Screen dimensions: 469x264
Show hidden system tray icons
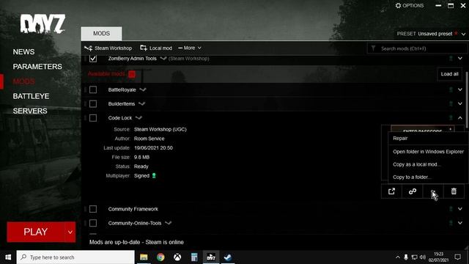pos(397,257)
